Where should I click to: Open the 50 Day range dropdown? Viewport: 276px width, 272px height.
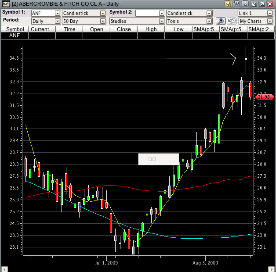pos(103,21)
